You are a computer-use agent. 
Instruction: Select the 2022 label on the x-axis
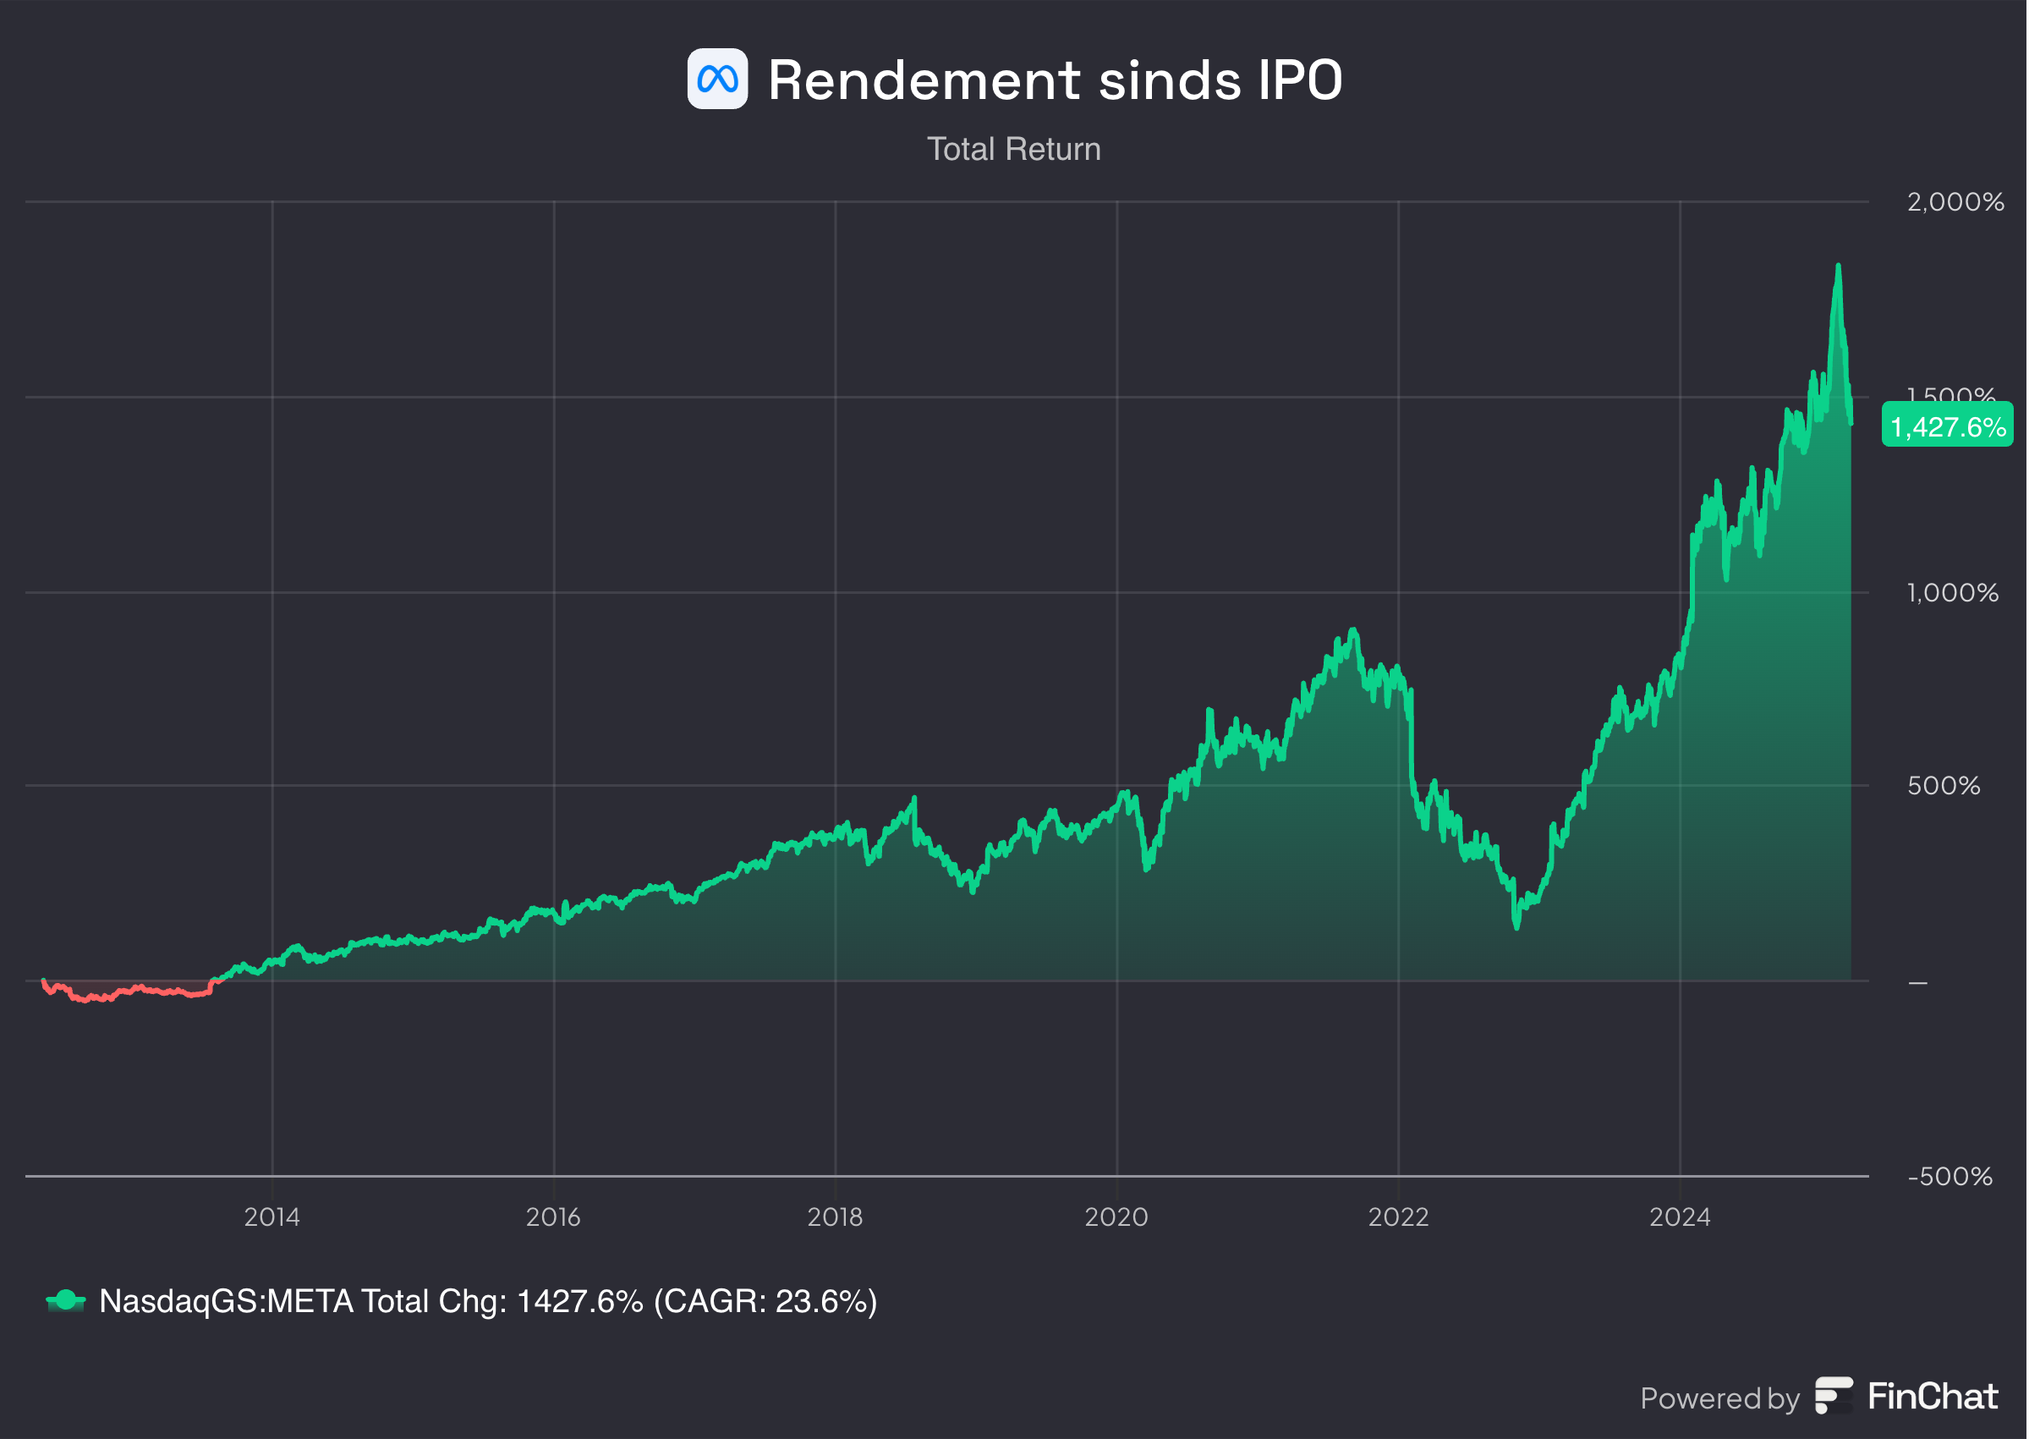point(1397,1217)
